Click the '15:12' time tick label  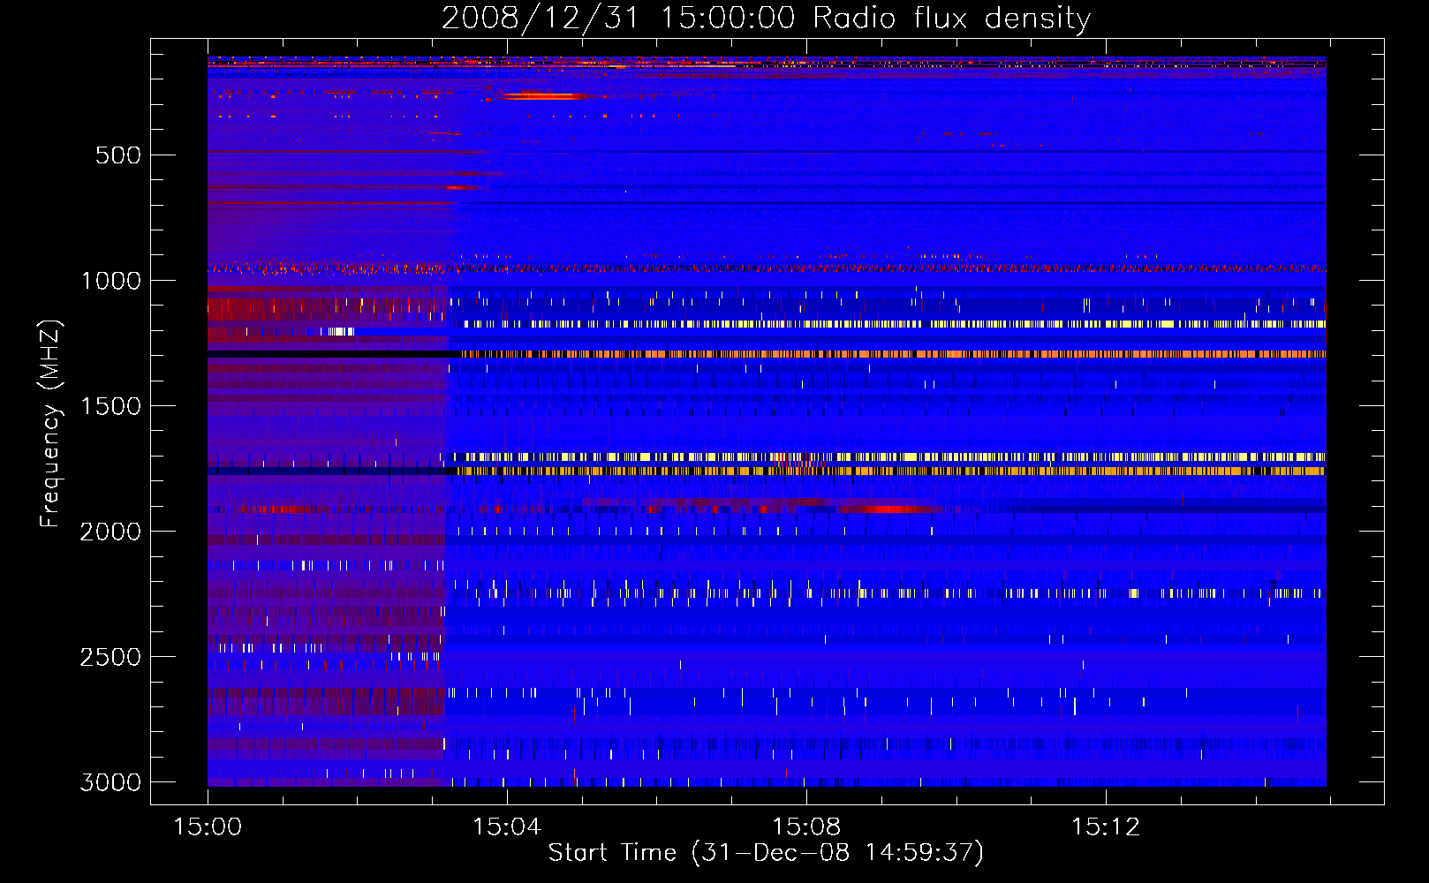tap(1106, 827)
